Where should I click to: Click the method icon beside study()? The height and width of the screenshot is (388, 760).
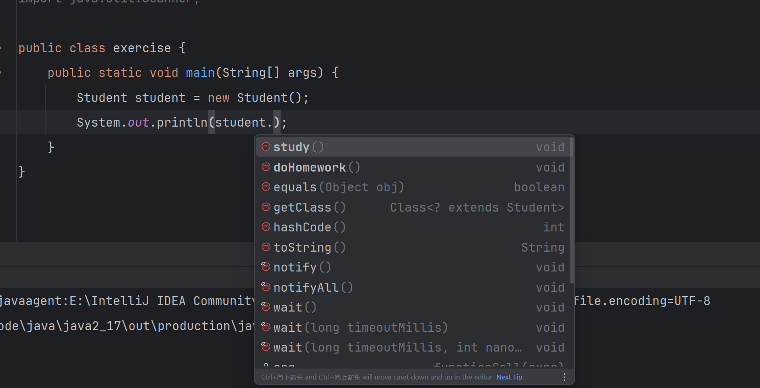click(x=266, y=146)
